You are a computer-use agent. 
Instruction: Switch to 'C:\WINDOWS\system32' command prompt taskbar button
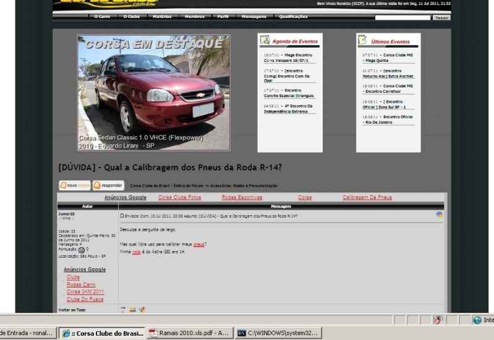click(x=278, y=333)
